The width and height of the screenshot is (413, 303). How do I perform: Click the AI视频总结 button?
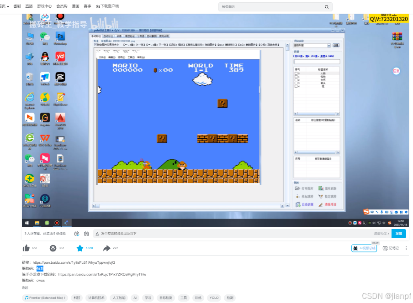(364, 248)
